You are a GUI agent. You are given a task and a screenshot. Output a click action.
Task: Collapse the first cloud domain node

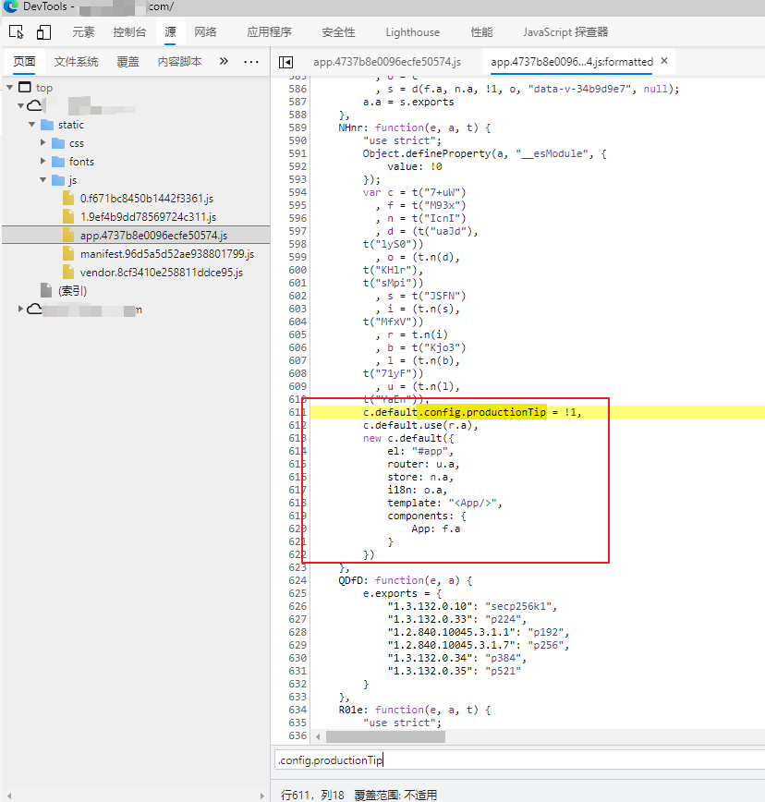(21, 106)
